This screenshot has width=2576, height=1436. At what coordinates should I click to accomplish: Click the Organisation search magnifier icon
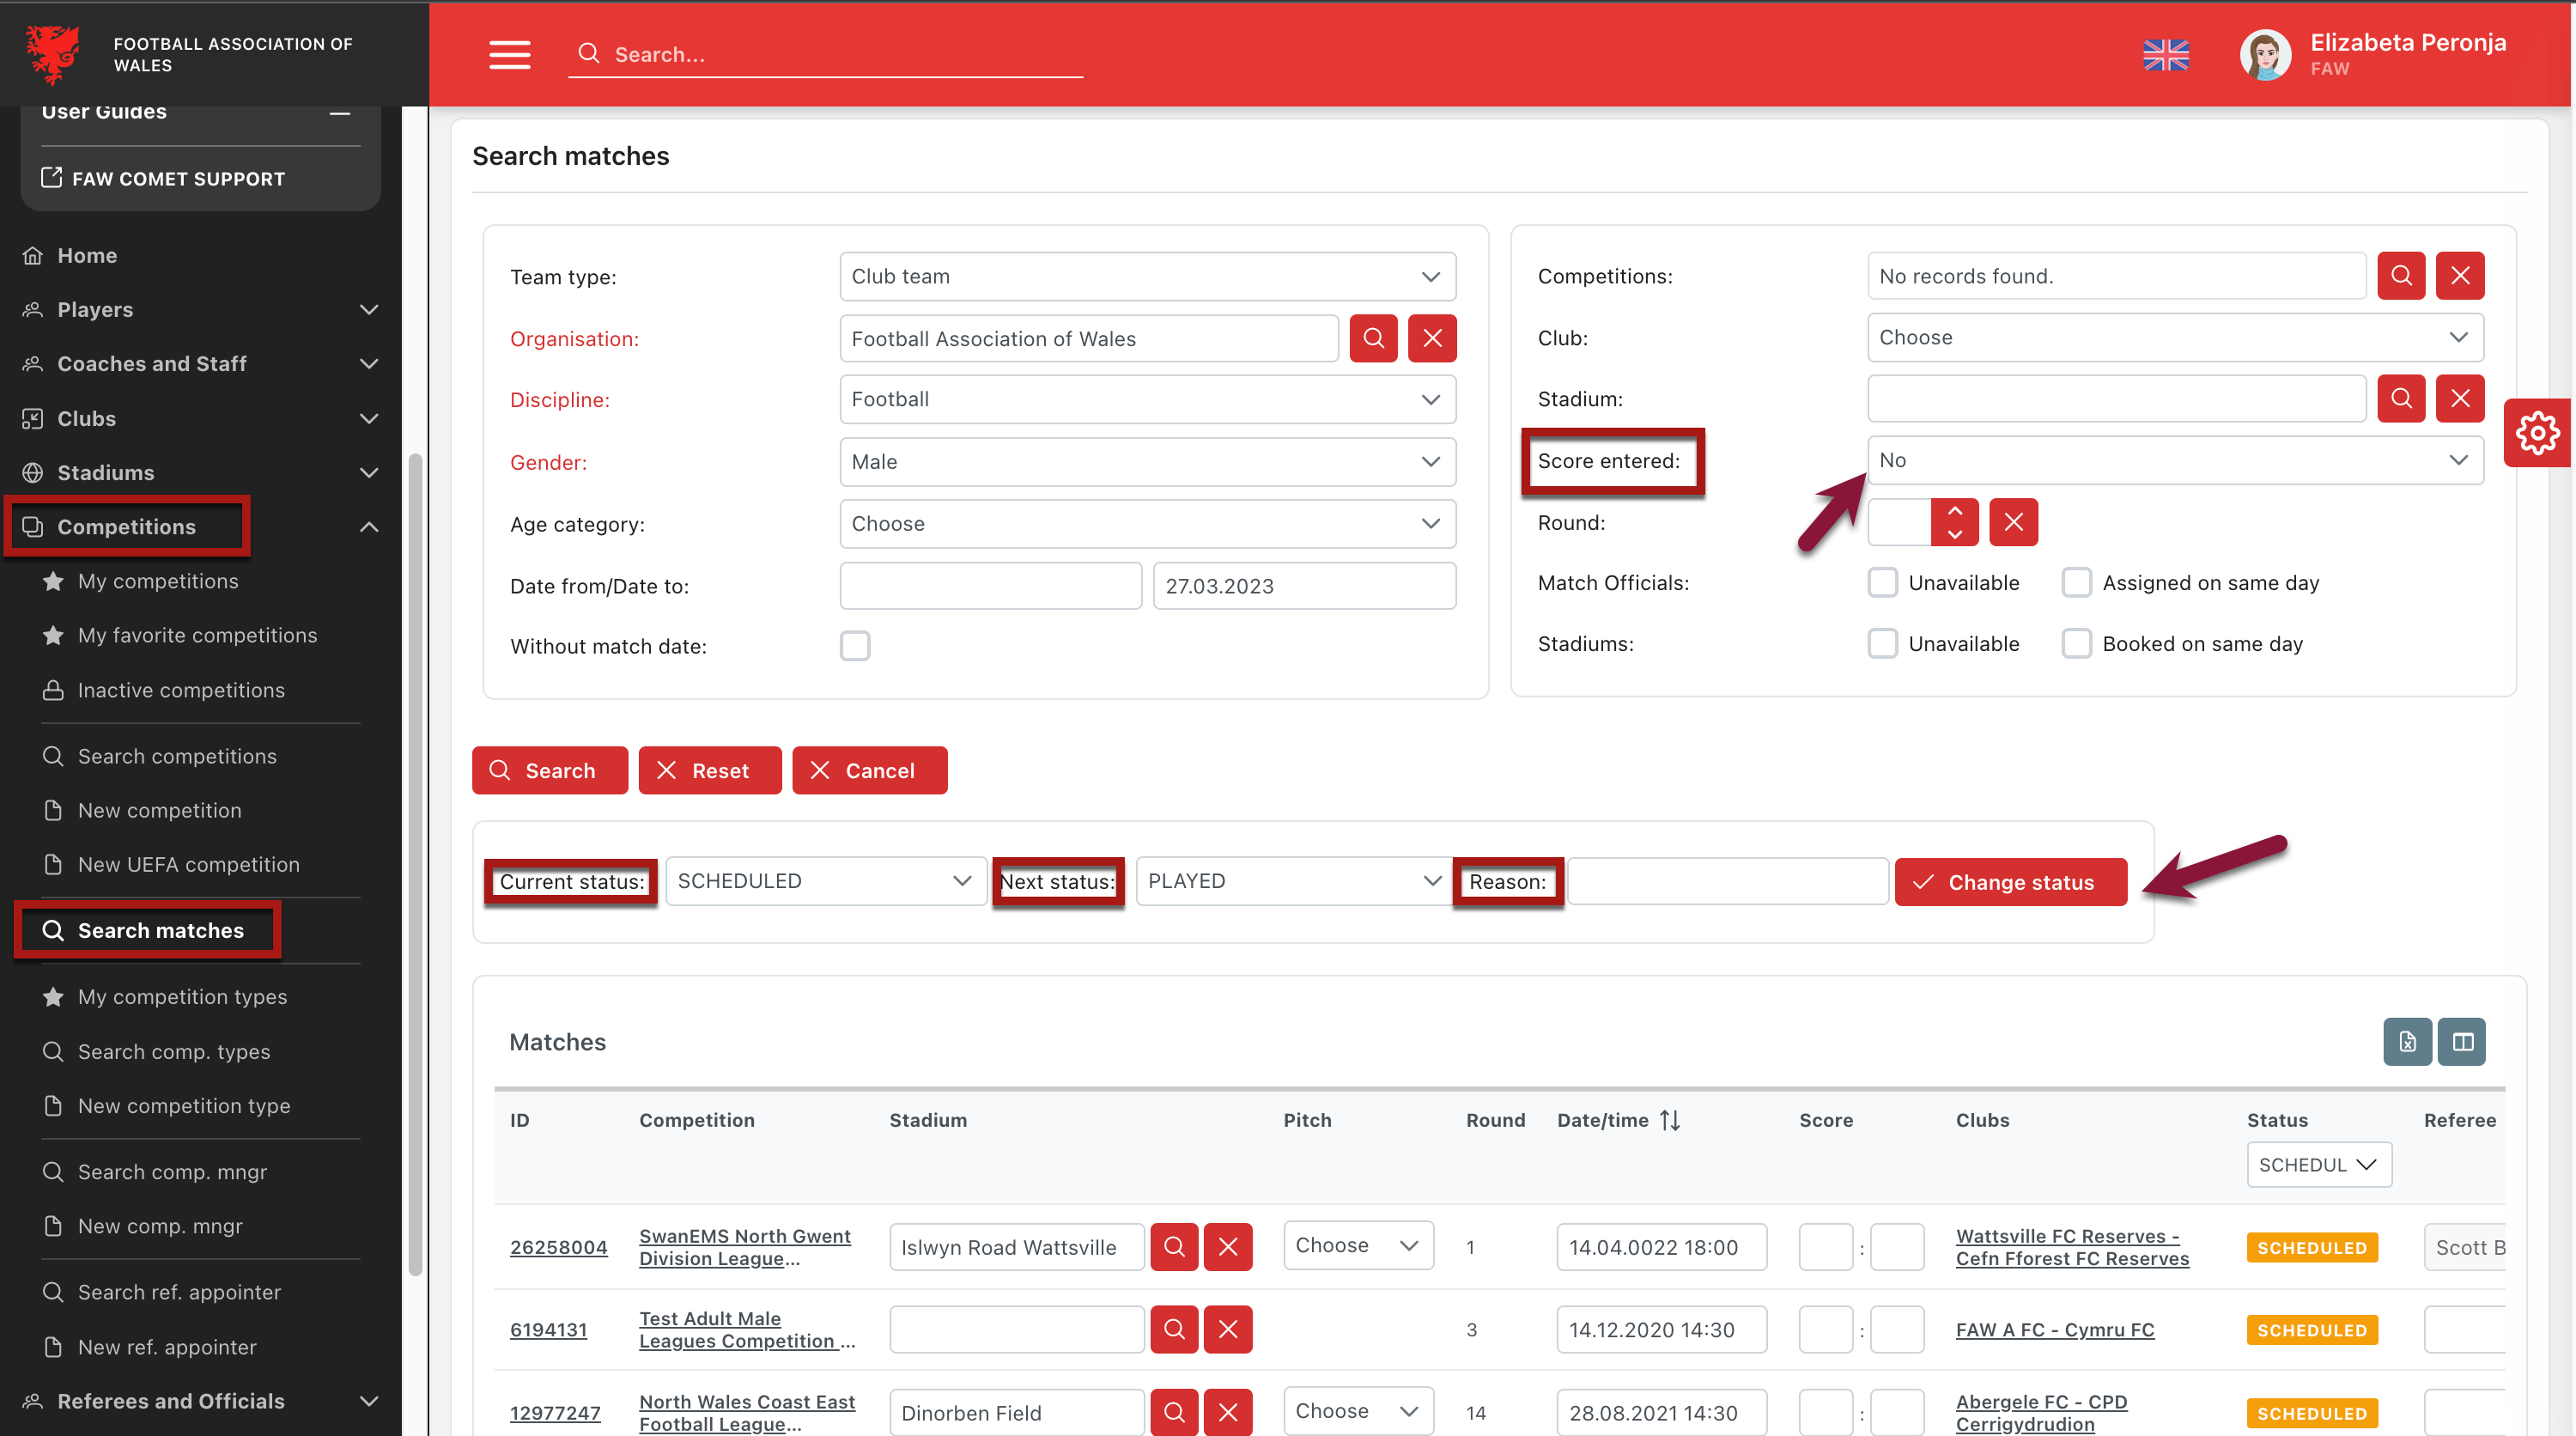(1373, 338)
